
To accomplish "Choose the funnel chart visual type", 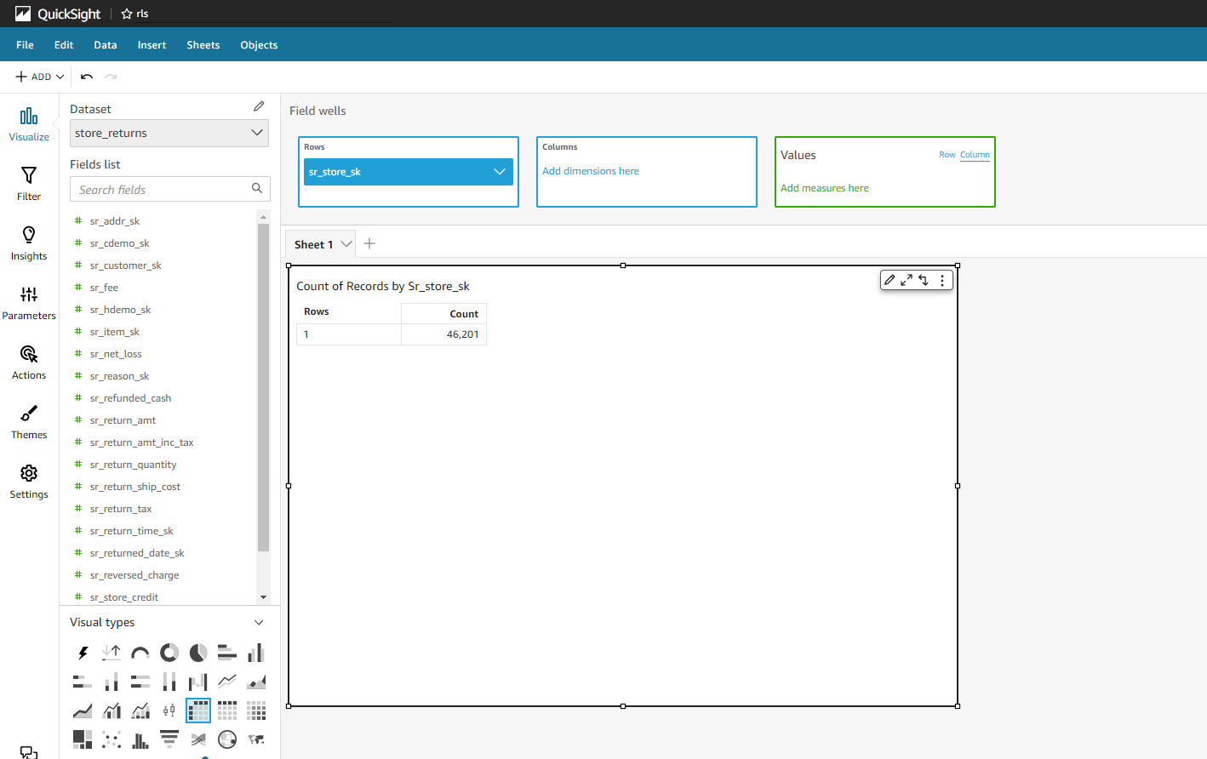I will click(x=169, y=739).
